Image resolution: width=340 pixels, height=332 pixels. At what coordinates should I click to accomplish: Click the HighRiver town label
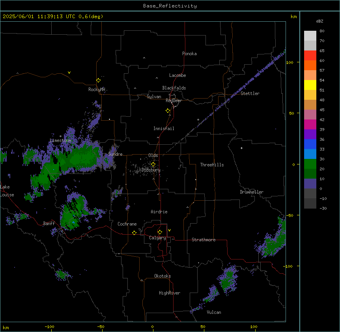(x=170, y=293)
